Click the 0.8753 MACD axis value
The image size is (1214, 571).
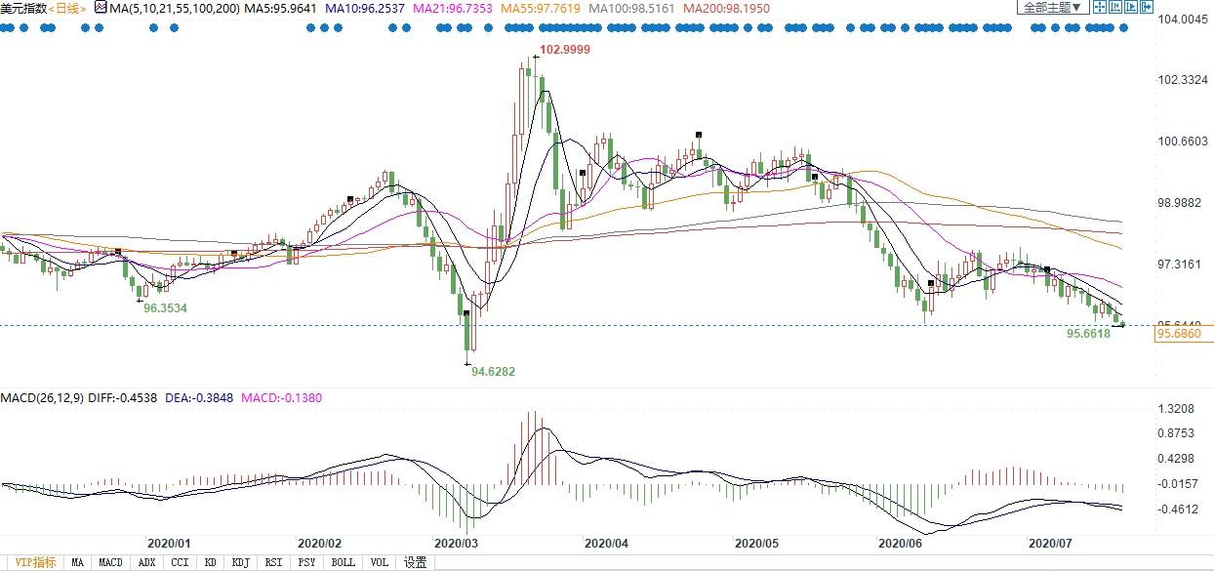(1176, 434)
